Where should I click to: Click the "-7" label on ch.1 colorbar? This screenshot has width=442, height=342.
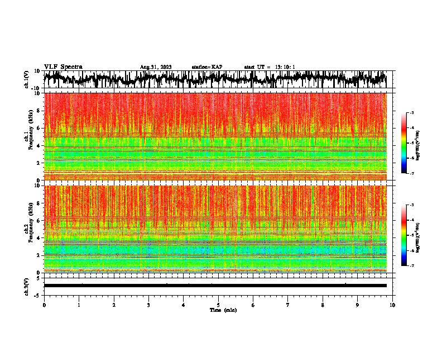click(411, 173)
